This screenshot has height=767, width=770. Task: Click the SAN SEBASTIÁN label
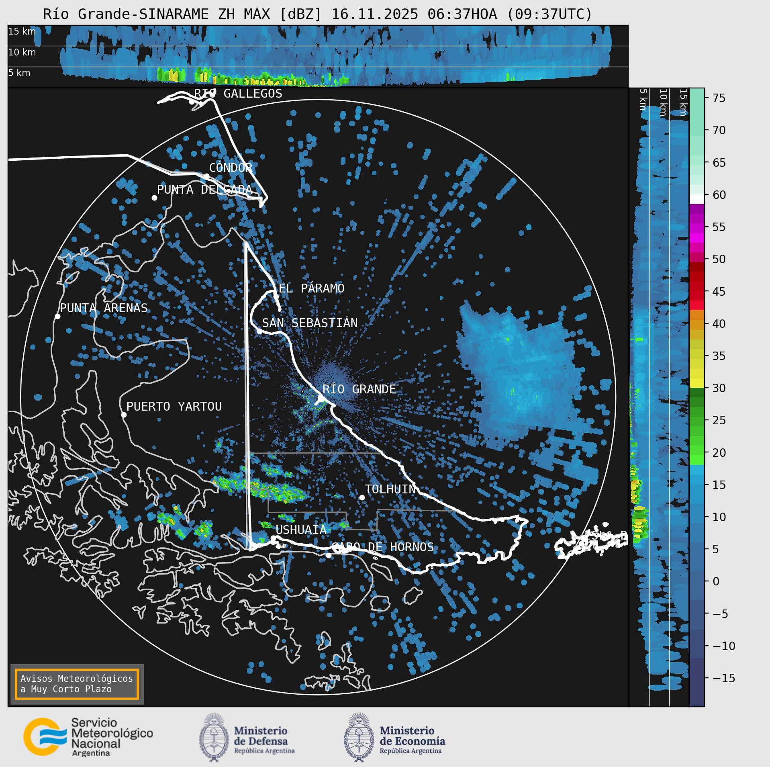pyautogui.click(x=310, y=323)
